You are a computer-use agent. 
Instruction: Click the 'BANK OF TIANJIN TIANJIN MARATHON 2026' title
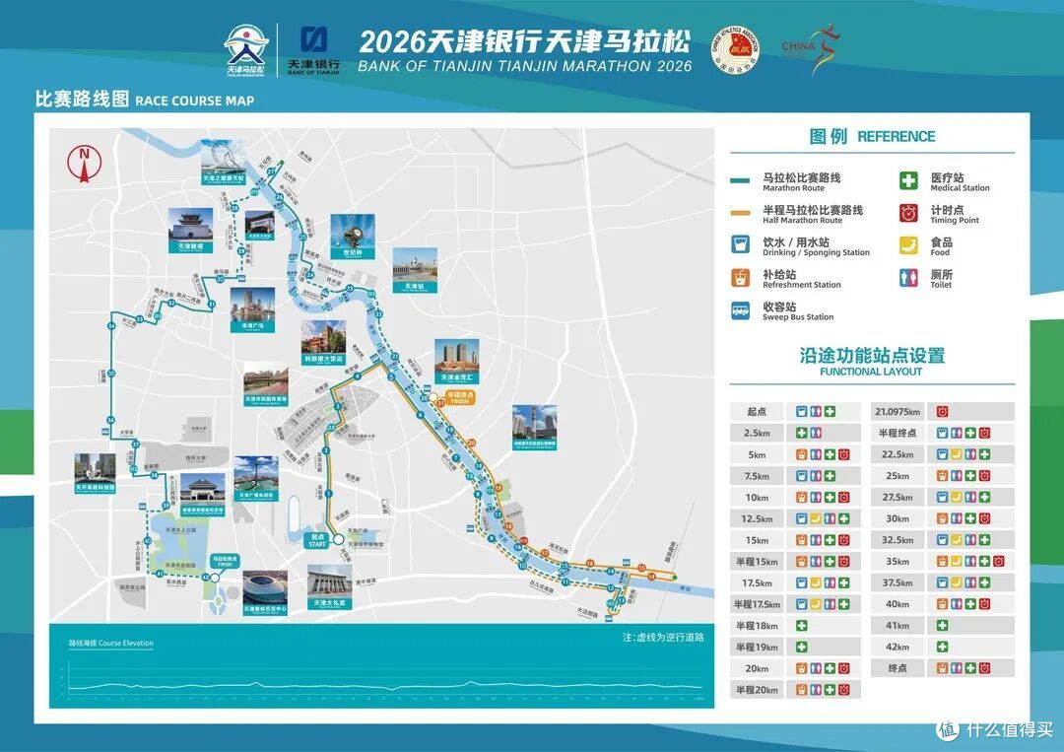pyautogui.click(x=524, y=66)
